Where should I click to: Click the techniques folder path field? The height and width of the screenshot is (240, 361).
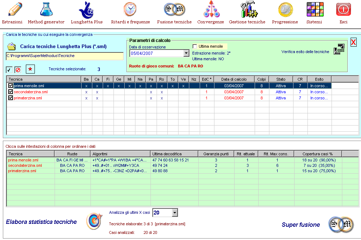point(65,56)
